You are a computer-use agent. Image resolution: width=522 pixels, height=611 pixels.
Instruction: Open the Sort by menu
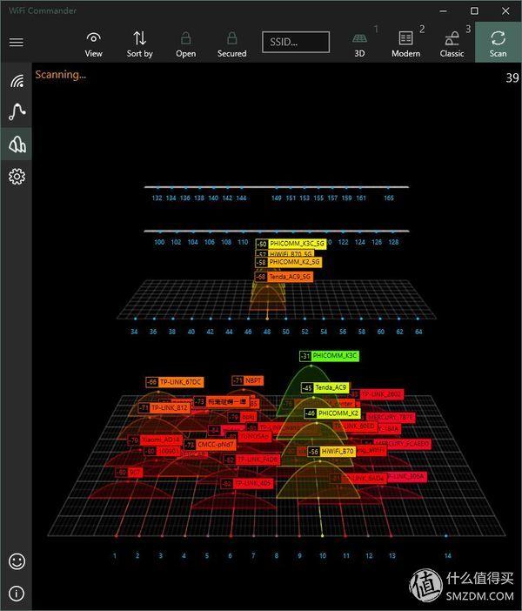[139, 44]
